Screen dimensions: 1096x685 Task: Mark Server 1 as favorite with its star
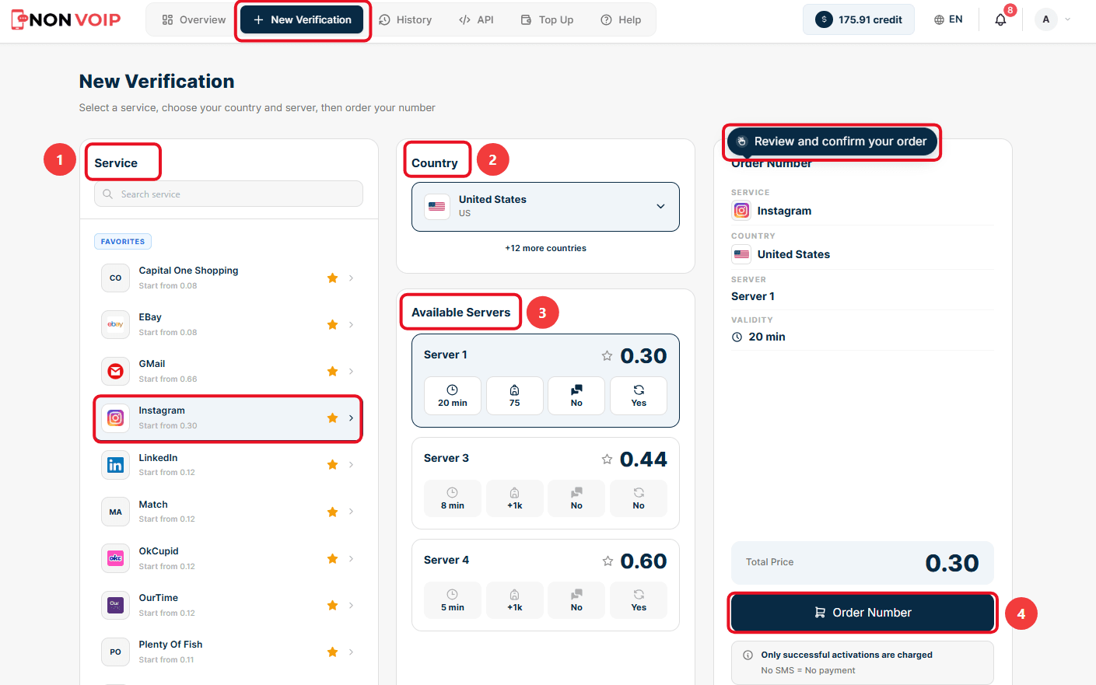tap(607, 355)
